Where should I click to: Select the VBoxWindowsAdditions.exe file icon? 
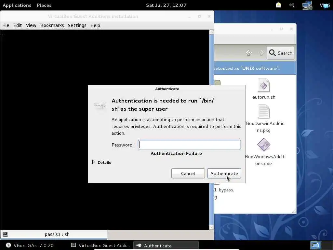click(263, 145)
